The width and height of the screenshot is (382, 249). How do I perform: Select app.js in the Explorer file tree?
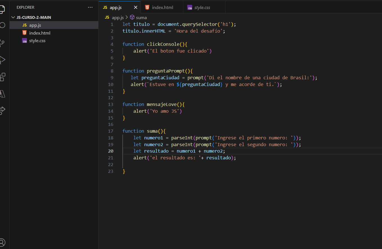54,25
